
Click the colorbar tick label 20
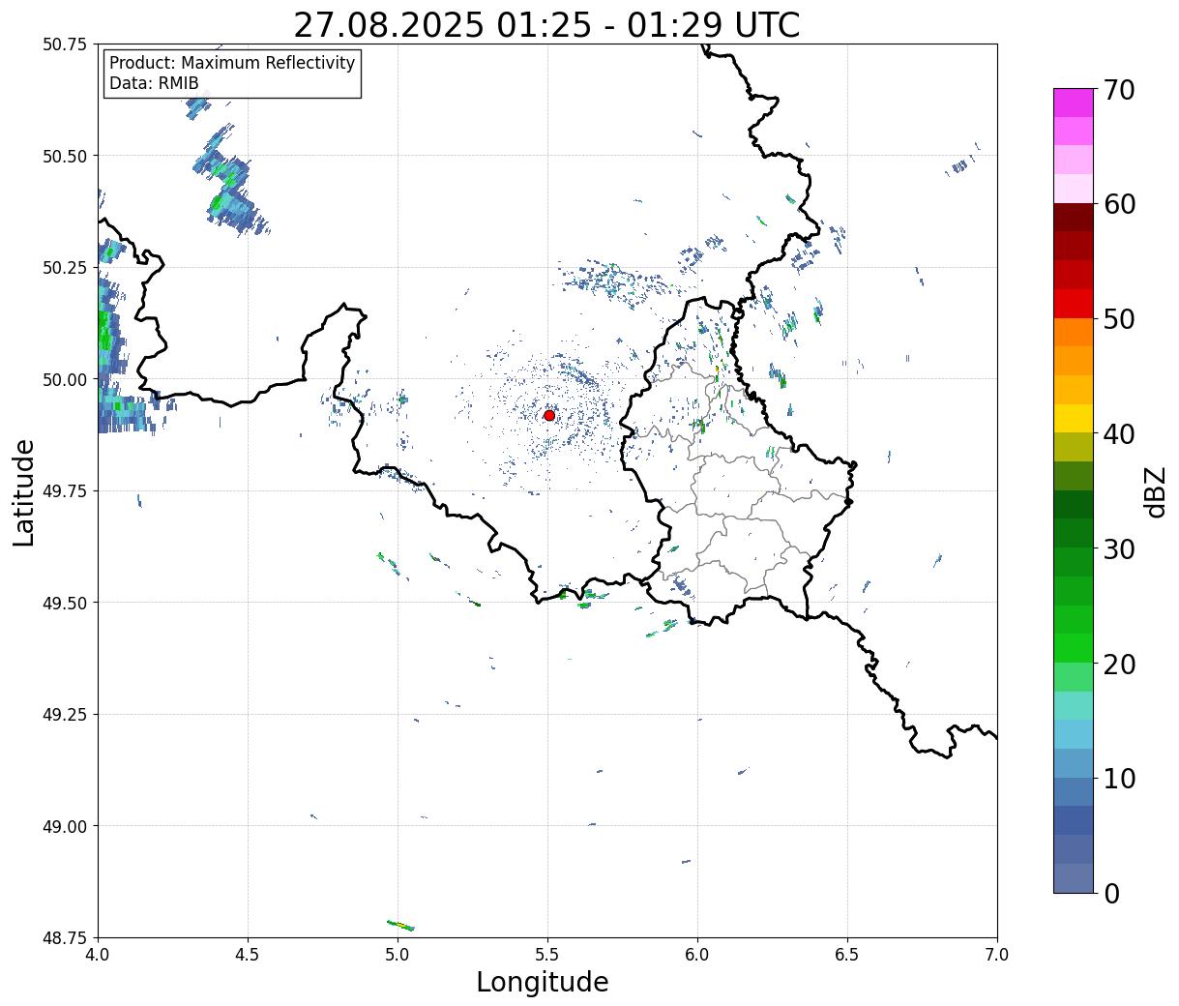point(1118,665)
